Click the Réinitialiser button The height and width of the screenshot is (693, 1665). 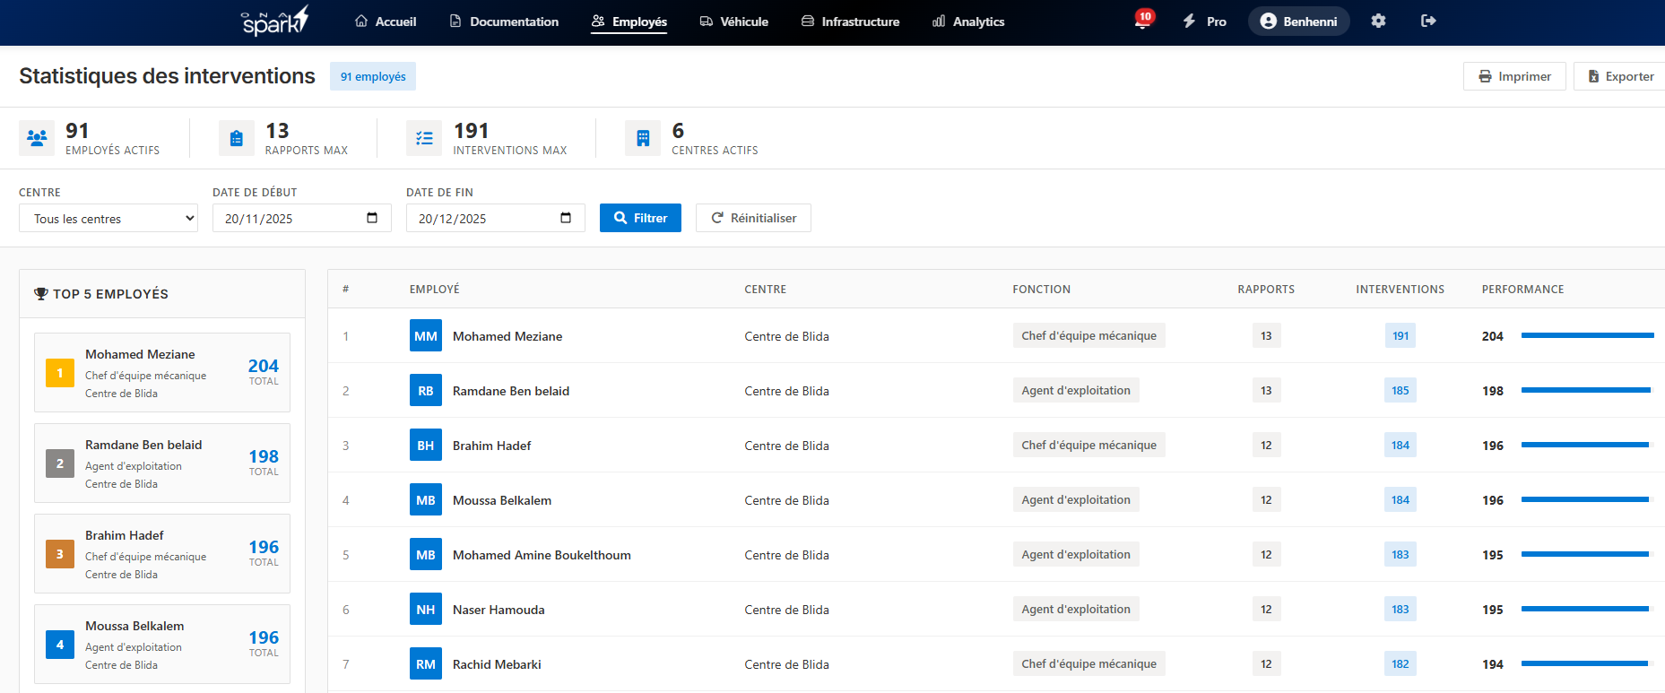(753, 218)
